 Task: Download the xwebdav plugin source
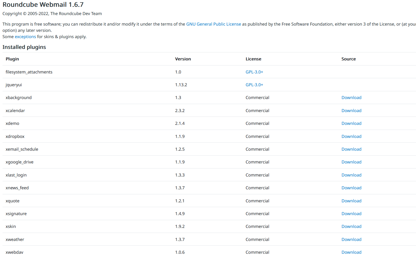[x=352, y=252]
